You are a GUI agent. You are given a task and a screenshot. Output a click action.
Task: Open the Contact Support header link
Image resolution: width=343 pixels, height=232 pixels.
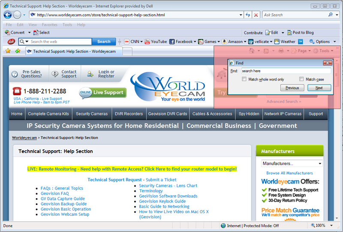69,74
